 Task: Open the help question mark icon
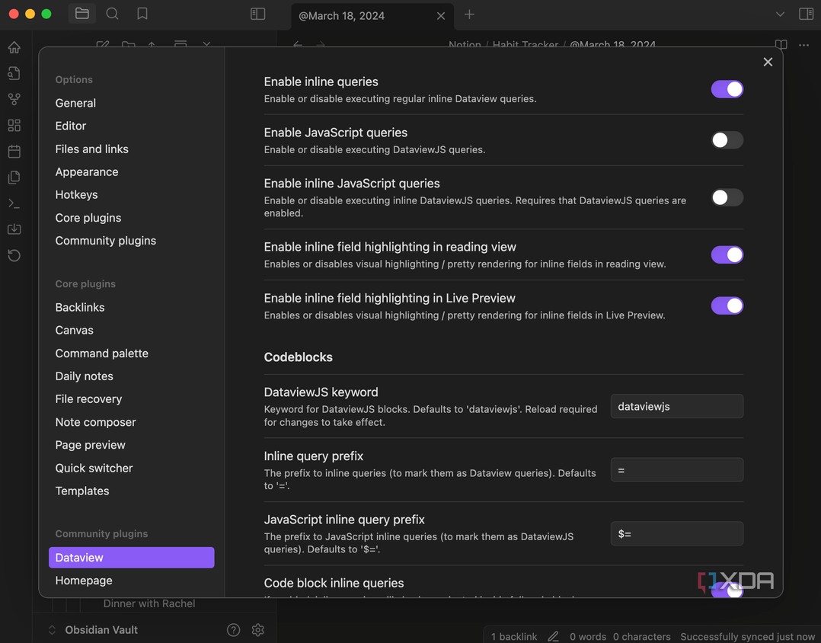(234, 630)
